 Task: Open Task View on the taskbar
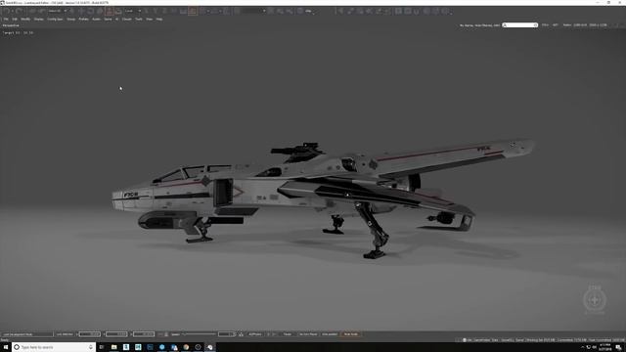[102, 347]
